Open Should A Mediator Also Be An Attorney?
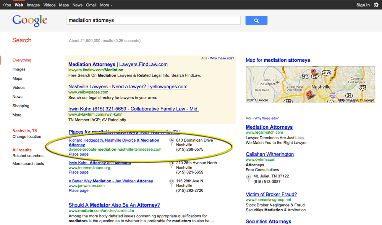This screenshot has width=382, height=225. [x=114, y=205]
